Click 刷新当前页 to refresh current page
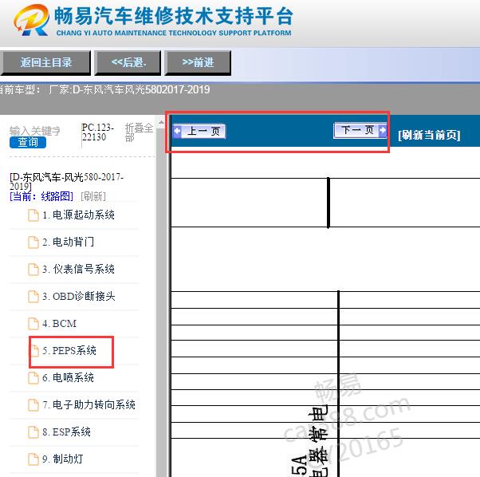This screenshot has width=480, height=477. (429, 135)
